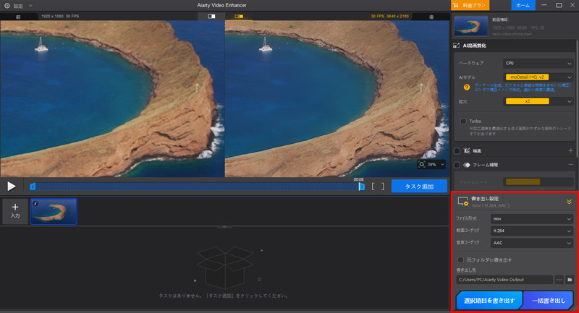579x313 pixels.
Task: Click the フレーム補間 diamond icon
Action: [467, 165]
